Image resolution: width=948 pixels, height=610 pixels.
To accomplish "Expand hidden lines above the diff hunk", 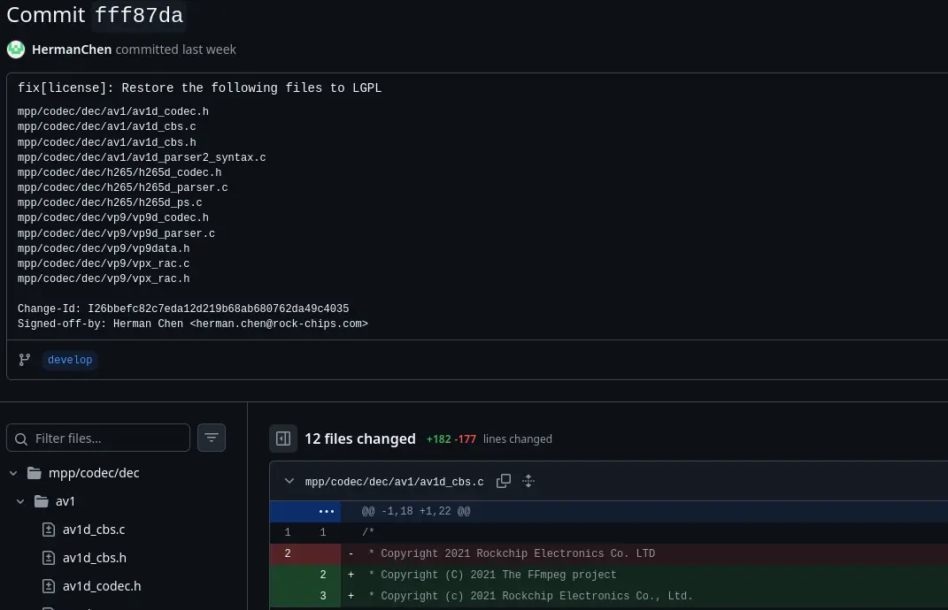I will pos(328,511).
